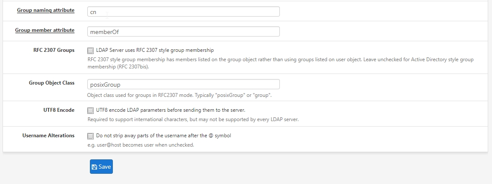Viewport: 492px width, 184px height.
Task: Check the Username Alterations checkbox
Action: point(90,136)
